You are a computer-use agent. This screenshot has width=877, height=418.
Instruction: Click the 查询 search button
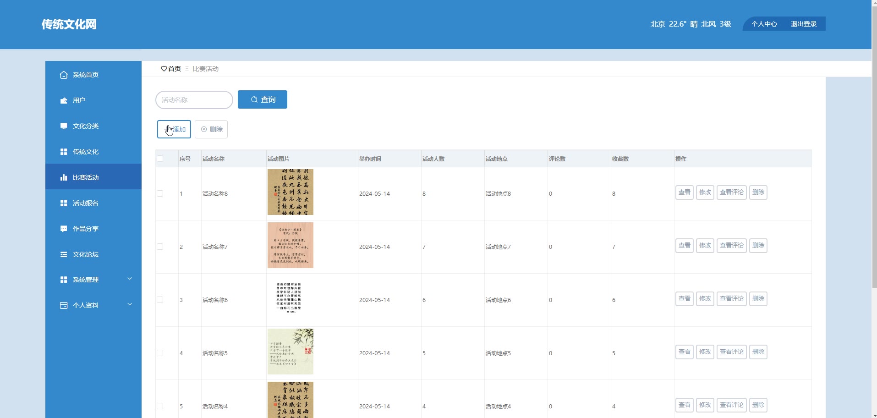(263, 99)
